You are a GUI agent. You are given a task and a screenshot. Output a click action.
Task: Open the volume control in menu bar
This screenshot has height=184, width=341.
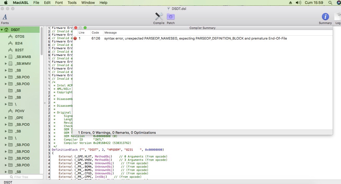pos(299,3)
